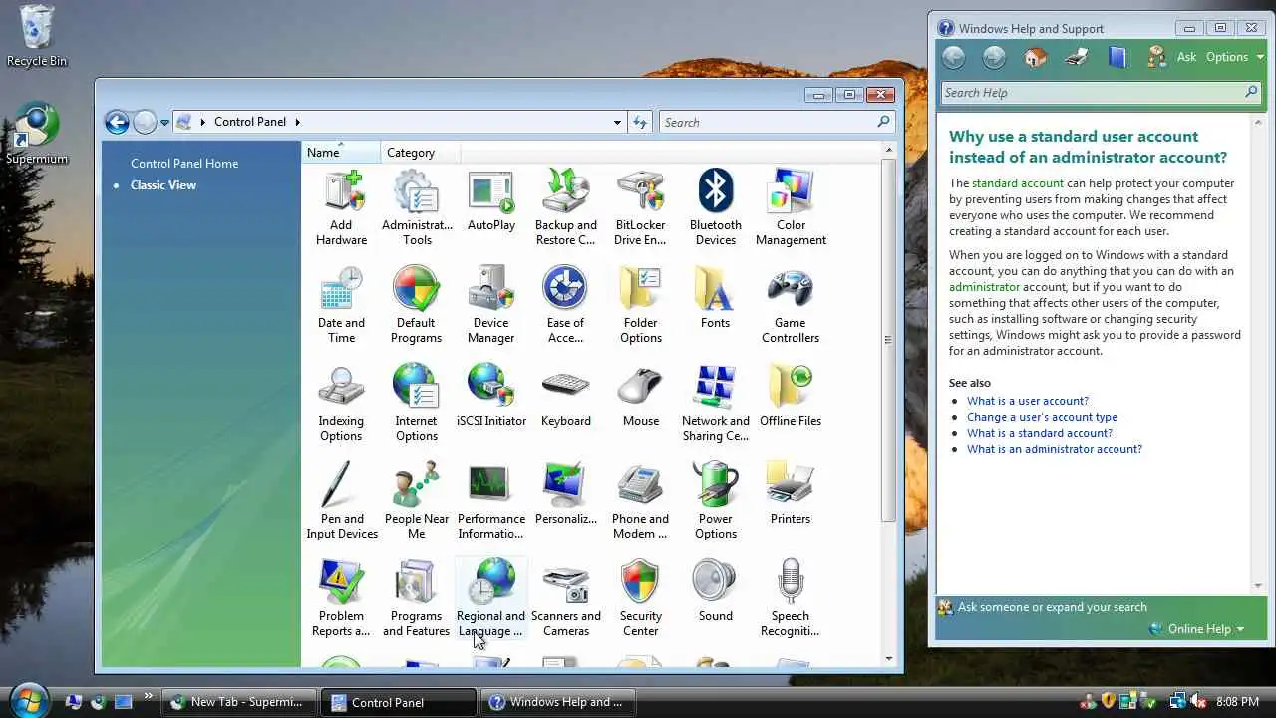Screen dimensions: 1276x718
Task: Open Phone and Modem icon
Action: 641,501
